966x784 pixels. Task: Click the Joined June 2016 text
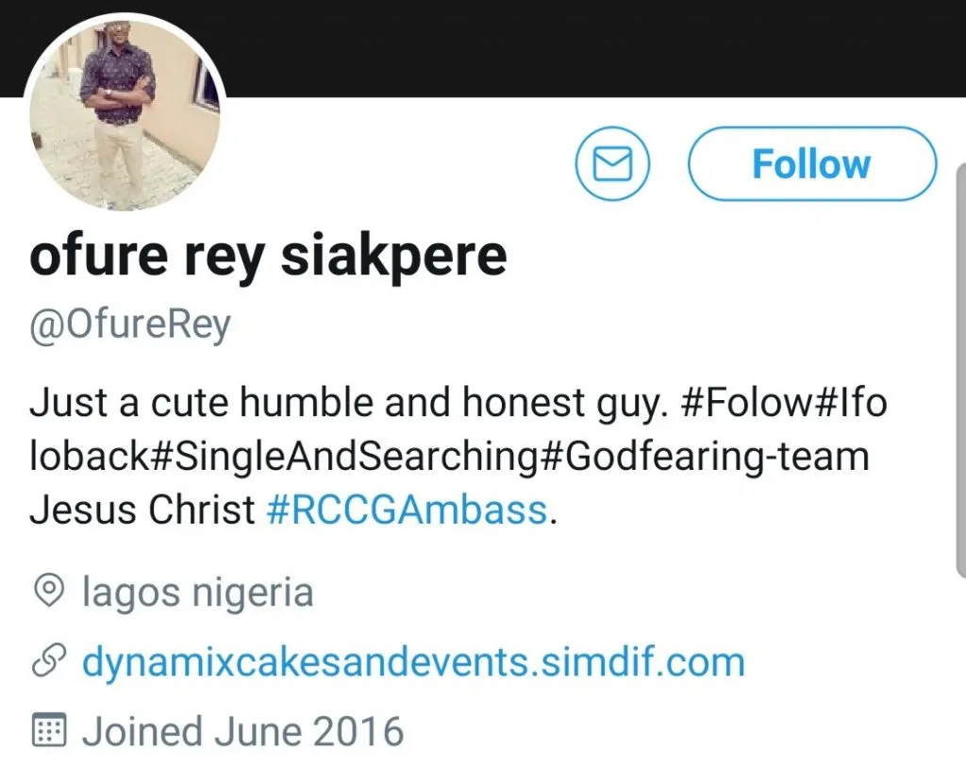(x=242, y=731)
